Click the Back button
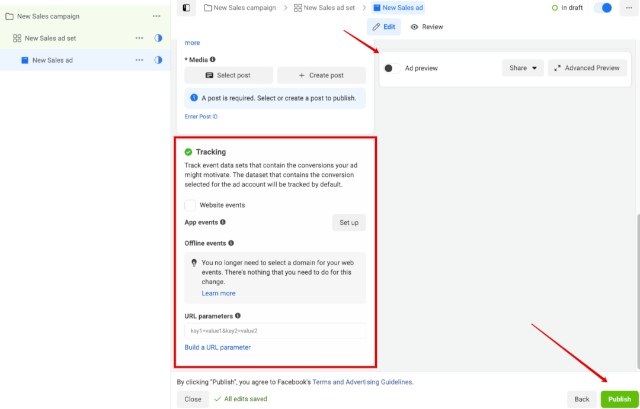 582,399
